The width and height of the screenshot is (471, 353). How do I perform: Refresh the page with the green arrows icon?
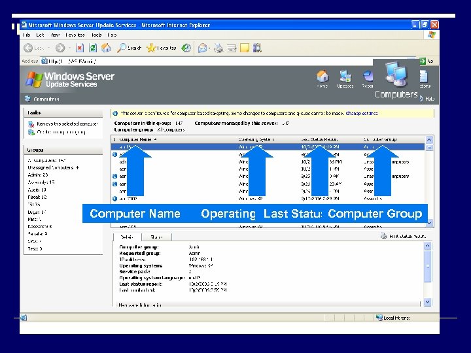coord(93,48)
